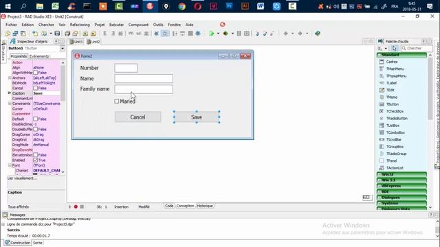Click the red record macro button
The height and width of the screenshot is (247, 440).
pyautogui.click(x=76, y=207)
